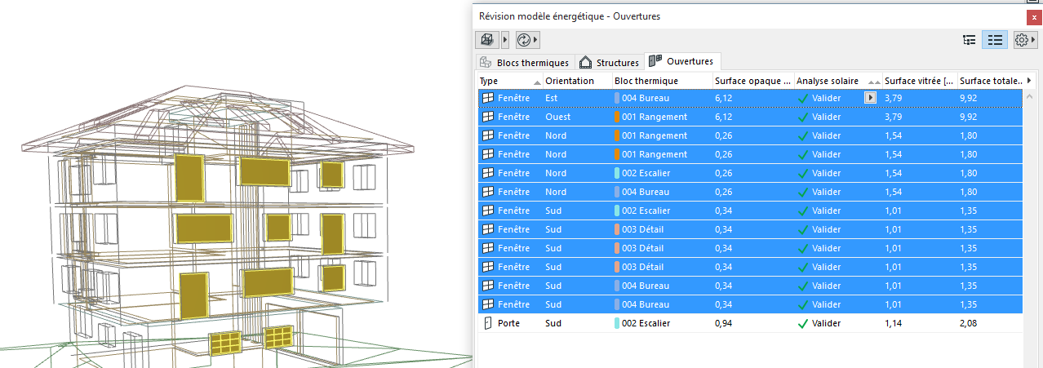Click '004 Bureau' in Nord row

pyautogui.click(x=646, y=192)
